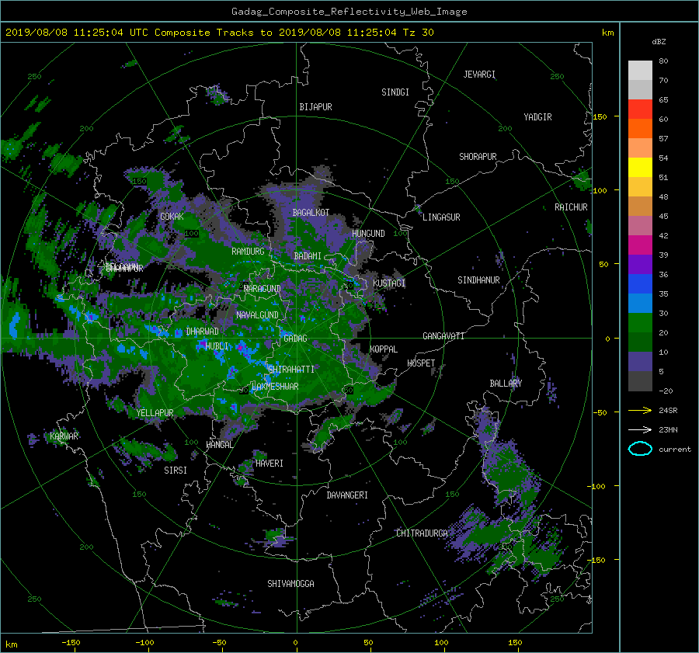This screenshot has height=653, width=699.
Task: Click the HAVERI place label
Action: pyautogui.click(x=270, y=464)
